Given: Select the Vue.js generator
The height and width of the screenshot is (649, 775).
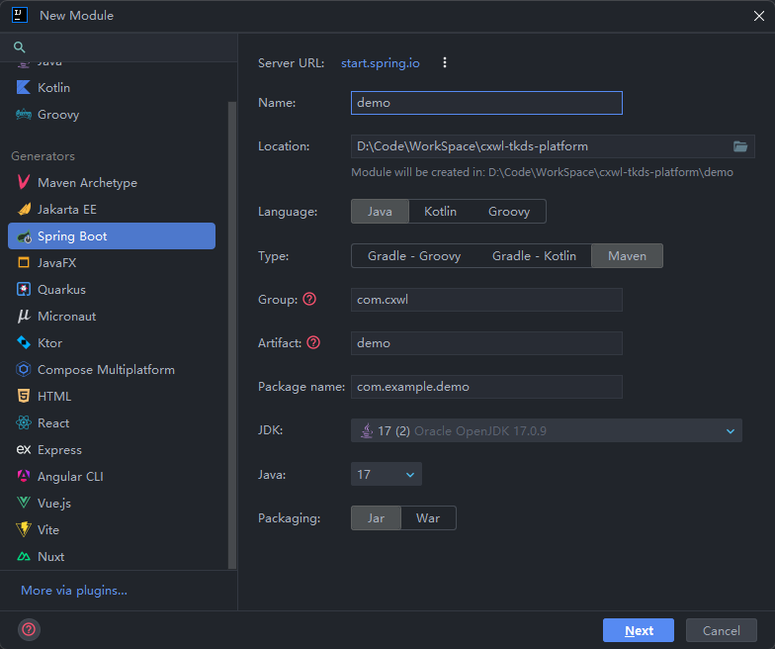Looking at the screenshot, I should coord(53,503).
